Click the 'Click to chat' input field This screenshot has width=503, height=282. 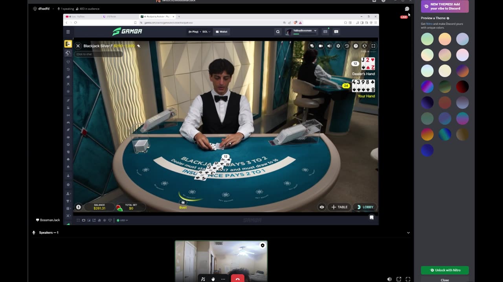coord(98,54)
